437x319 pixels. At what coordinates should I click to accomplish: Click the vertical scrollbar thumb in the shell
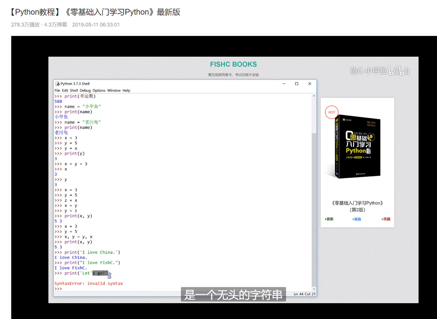[314, 209]
